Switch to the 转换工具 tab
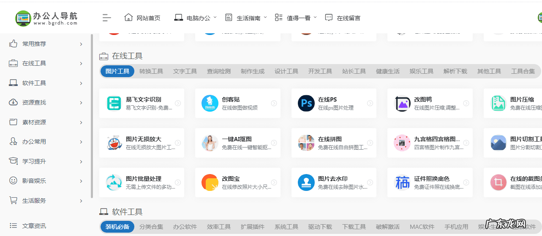This screenshot has width=542, height=236. click(151, 71)
